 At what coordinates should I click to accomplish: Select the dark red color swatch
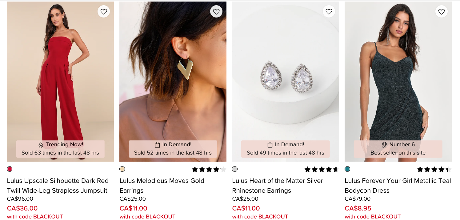click(x=10, y=169)
